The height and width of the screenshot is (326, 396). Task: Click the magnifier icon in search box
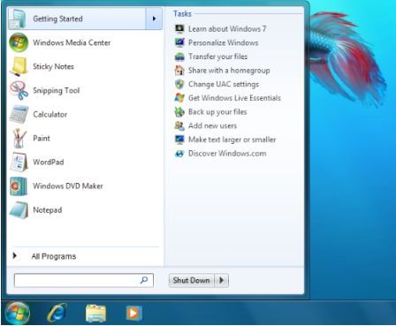(x=144, y=280)
